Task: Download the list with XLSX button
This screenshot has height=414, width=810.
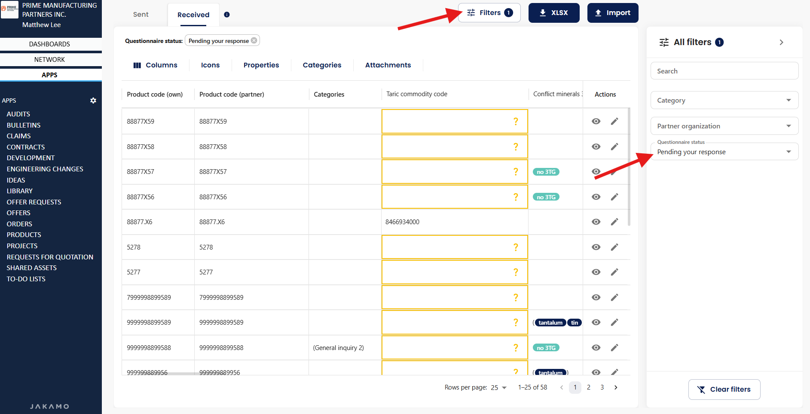Action: (x=553, y=13)
